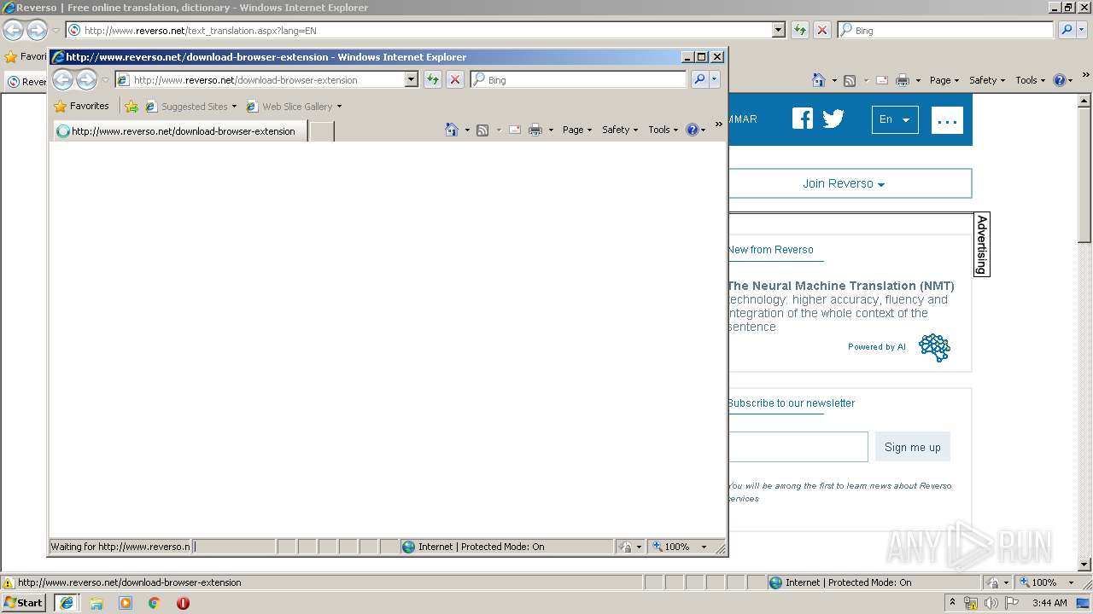
Task: Click newsletter email input field
Action: click(798, 447)
